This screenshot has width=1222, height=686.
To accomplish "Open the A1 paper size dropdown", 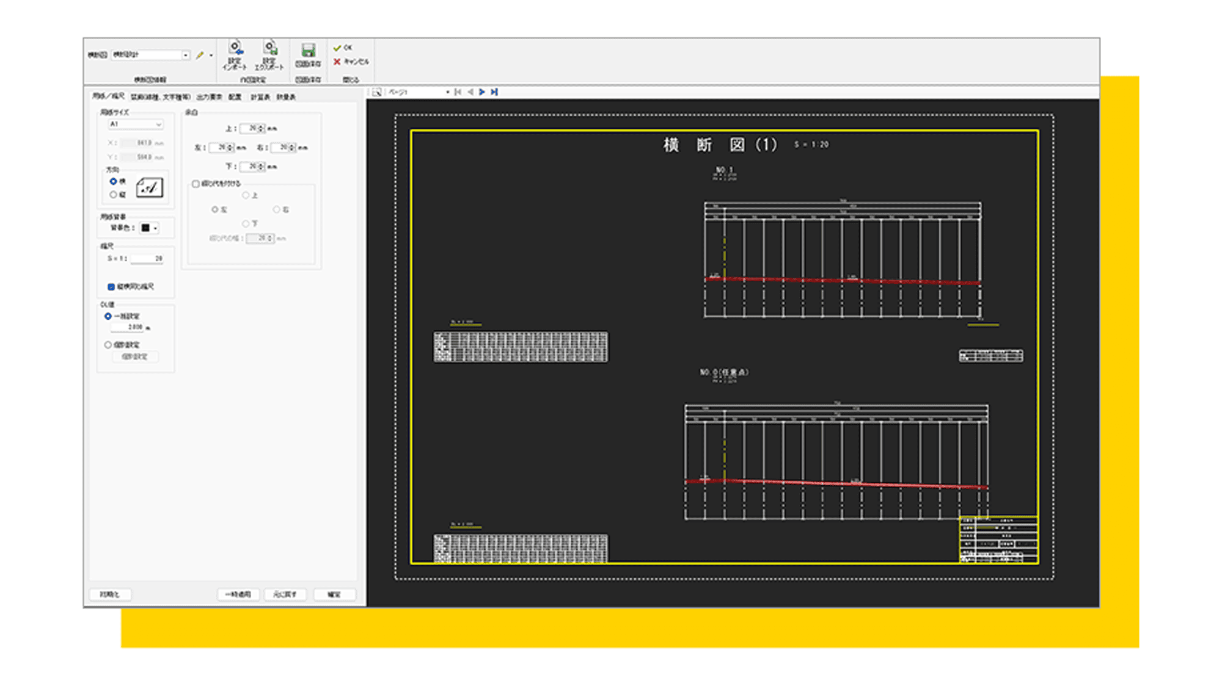I will [x=158, y=125].
